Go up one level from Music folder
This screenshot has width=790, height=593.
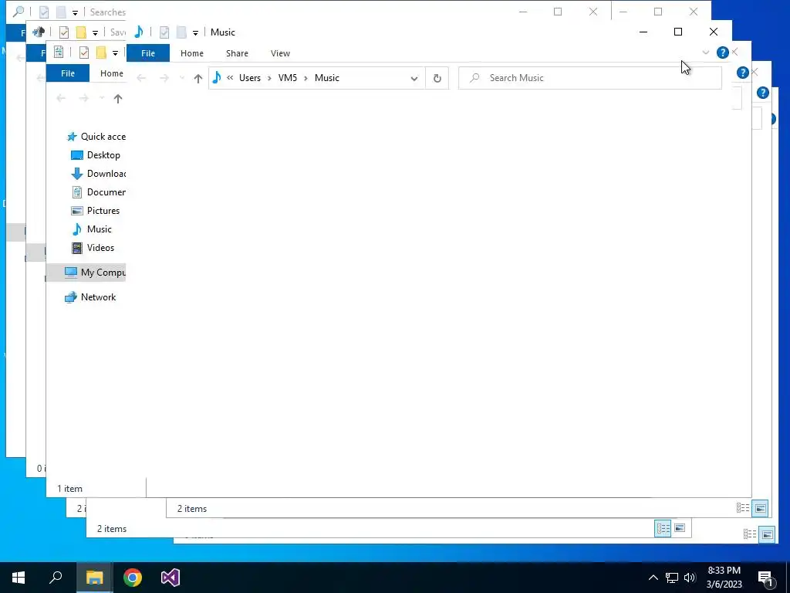point(198,78)
